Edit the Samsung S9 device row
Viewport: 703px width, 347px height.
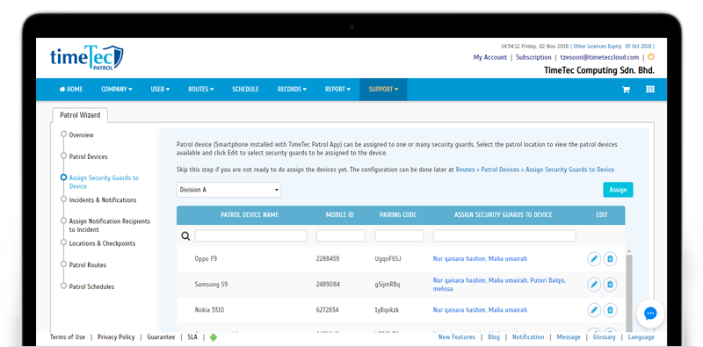point(594,285)
